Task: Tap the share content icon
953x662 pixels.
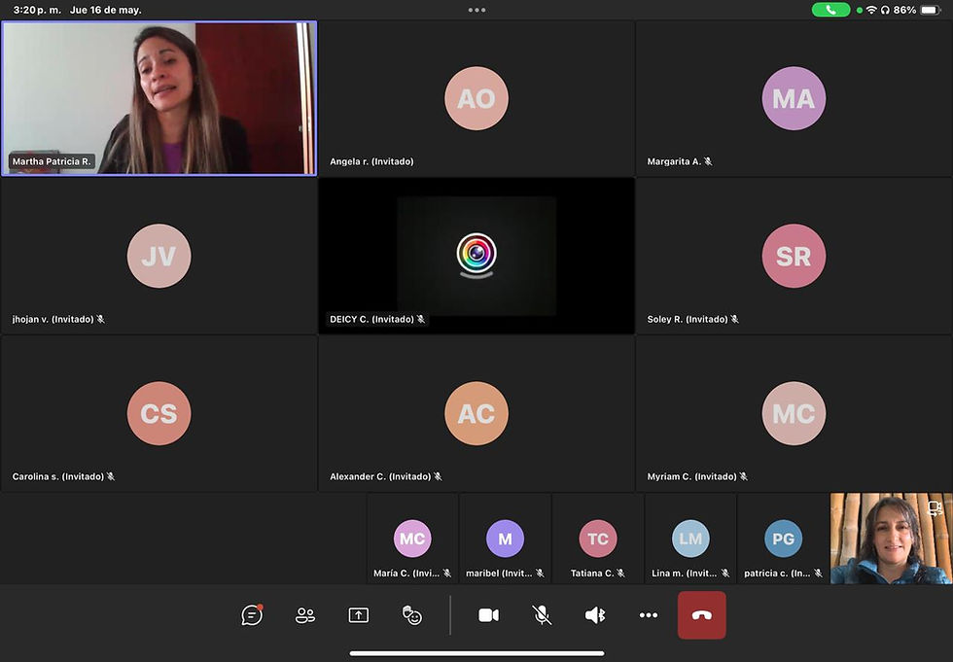Action: coord(359,615)
